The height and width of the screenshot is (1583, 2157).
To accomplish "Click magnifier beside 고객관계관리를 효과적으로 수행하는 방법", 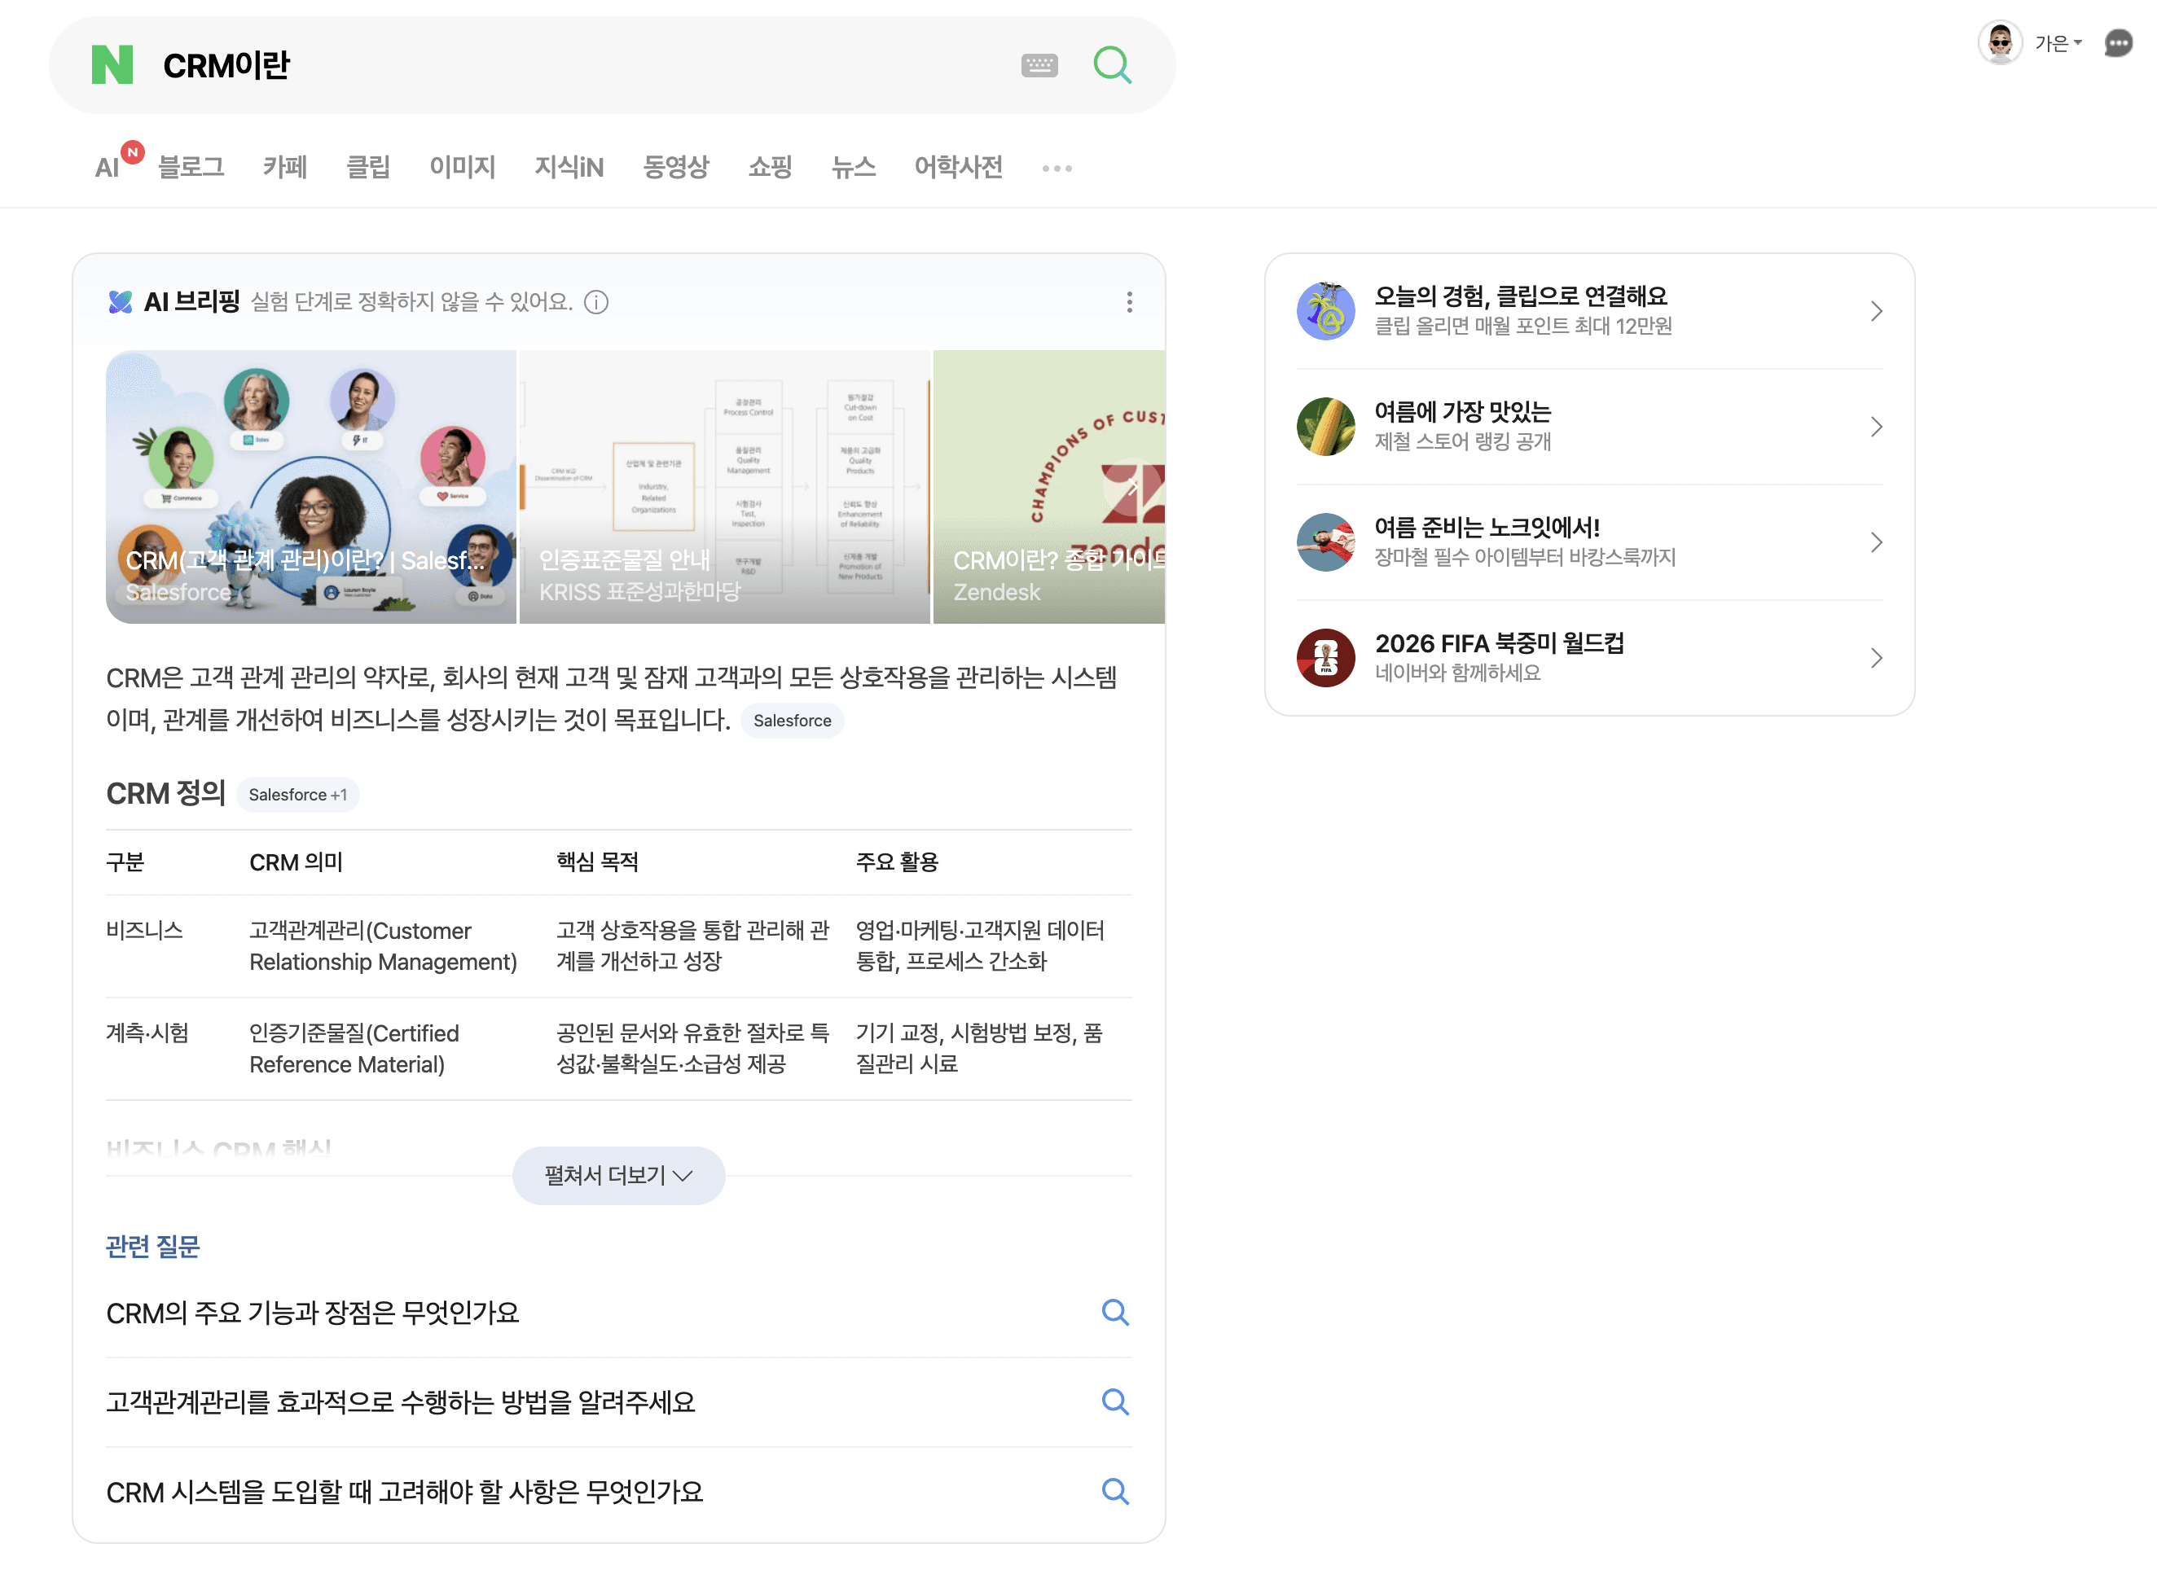I will 1115,1402.
